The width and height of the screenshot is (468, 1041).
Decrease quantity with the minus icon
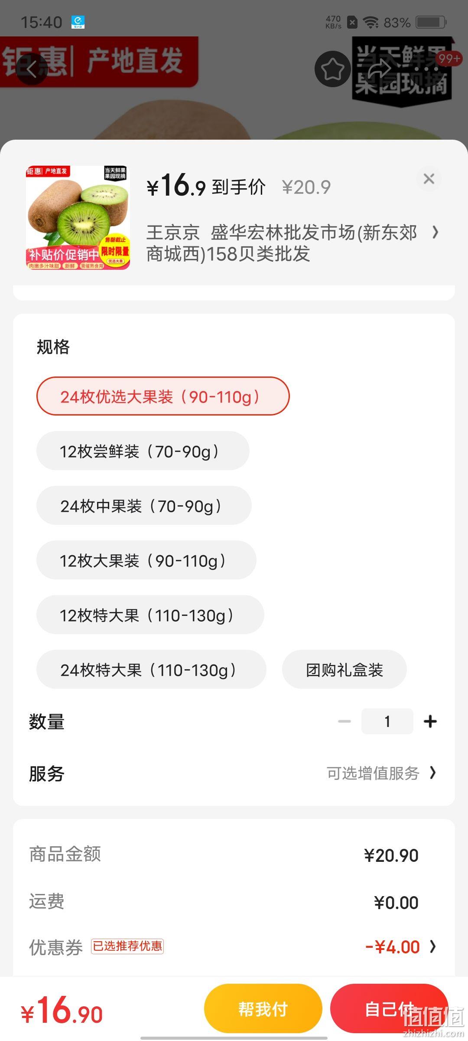tap(344, 721)
